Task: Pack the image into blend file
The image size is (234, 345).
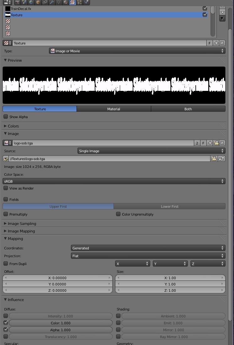Action: pyautogui.click(x=6, y=159)
